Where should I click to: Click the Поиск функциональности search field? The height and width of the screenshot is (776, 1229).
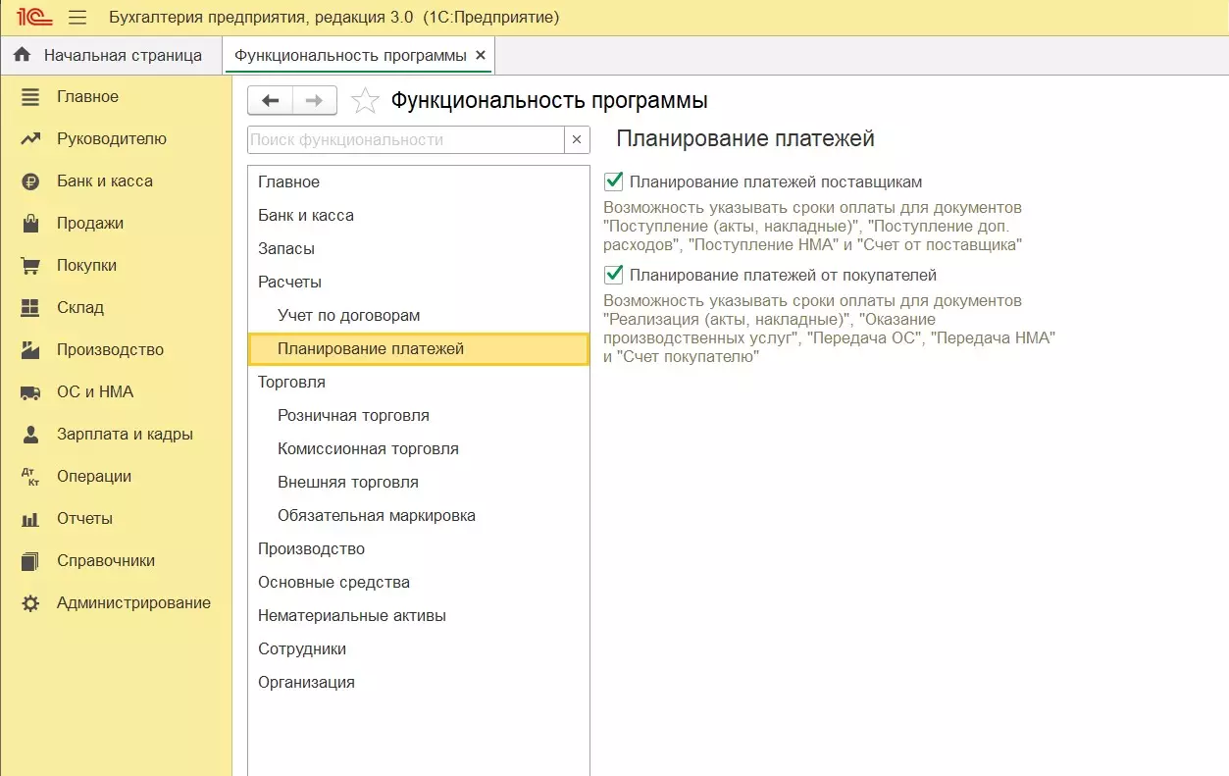406,139
